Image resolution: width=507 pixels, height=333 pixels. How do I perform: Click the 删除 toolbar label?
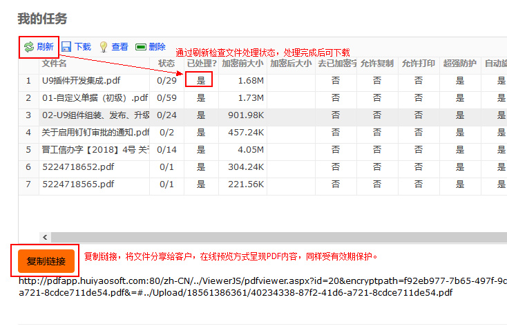pyautogui.click(x=157, y=47)
